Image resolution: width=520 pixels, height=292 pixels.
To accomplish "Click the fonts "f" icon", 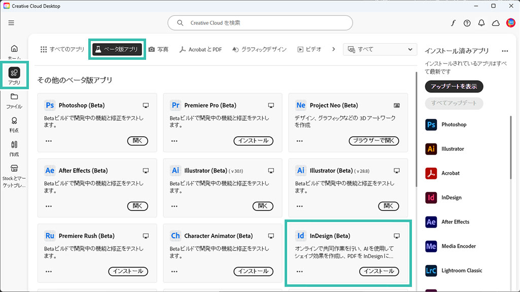I will click(x=453, y=23).
